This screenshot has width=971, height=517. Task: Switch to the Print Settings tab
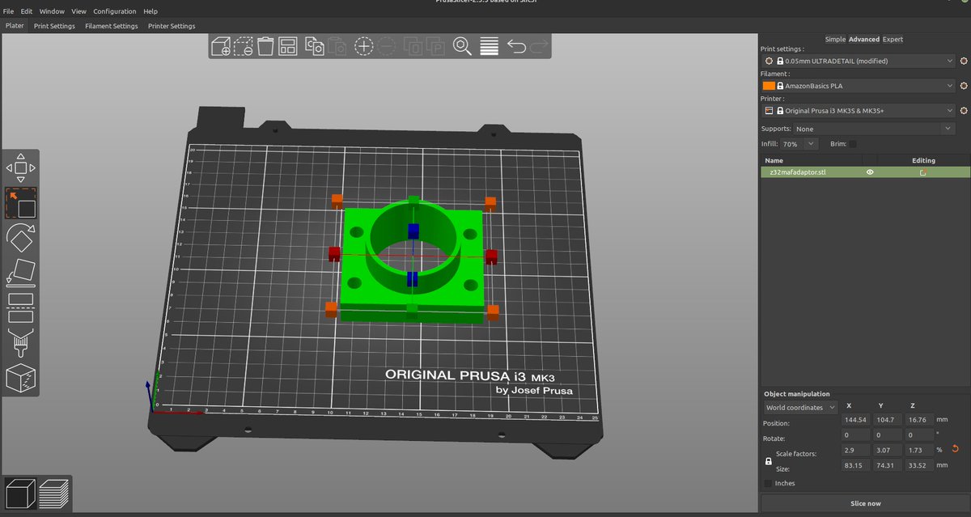click(54, 26)
